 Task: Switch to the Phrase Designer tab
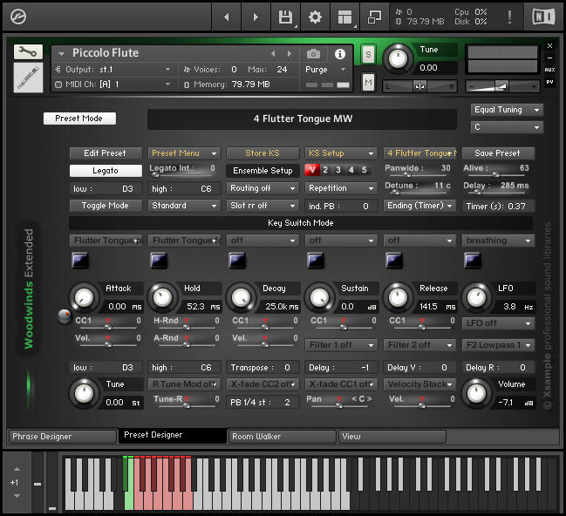point(63,437)
